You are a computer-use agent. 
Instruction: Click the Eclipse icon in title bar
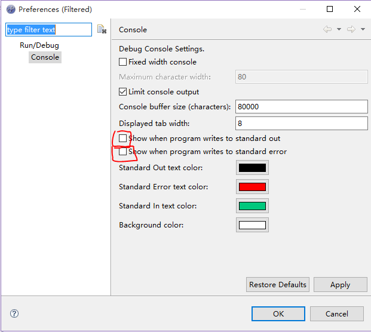11,10
